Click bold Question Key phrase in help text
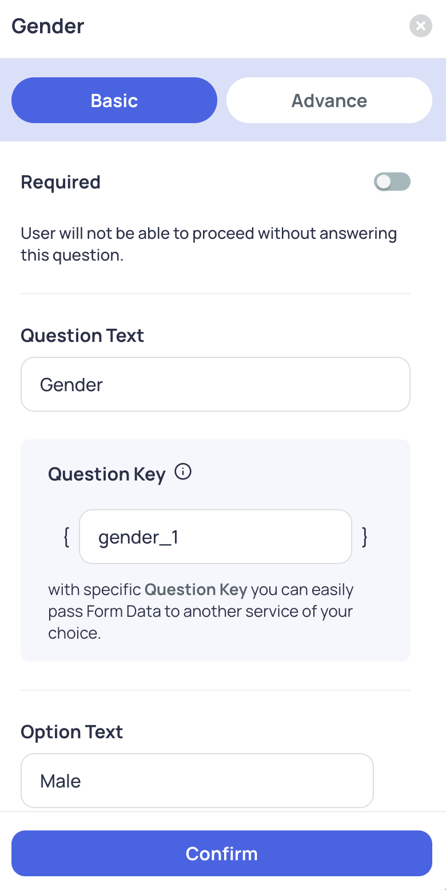The height and width of the screenshot is (890, 446). [x=196, y=590]
